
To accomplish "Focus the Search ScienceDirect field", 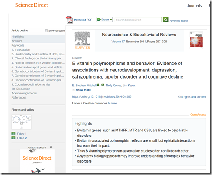I will pyautogui.click(x=138, y=20).
